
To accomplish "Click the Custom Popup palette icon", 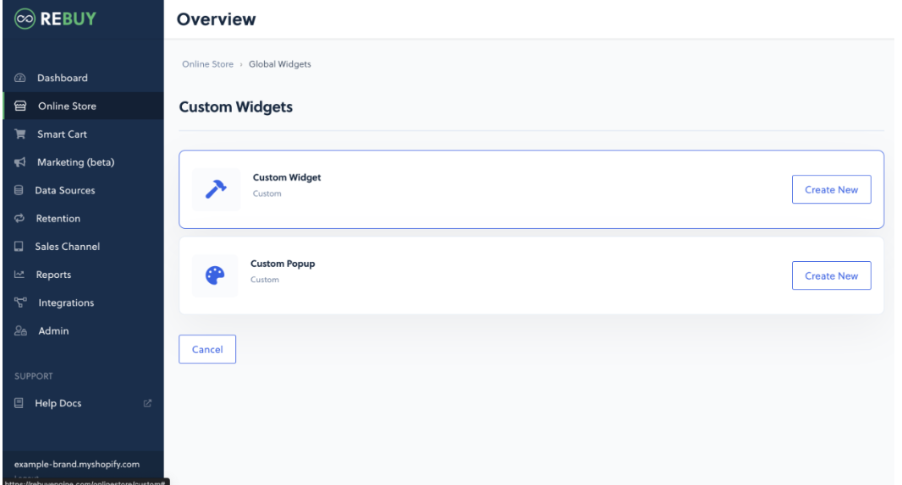I will coord(215,276).
